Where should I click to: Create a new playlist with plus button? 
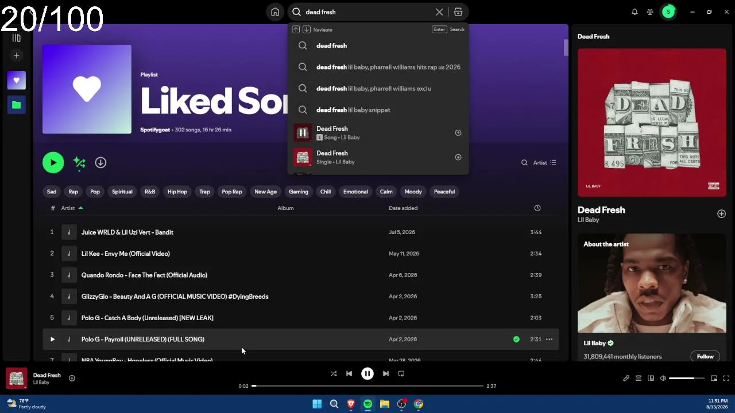pyautogui.click(x=17, y=56)
